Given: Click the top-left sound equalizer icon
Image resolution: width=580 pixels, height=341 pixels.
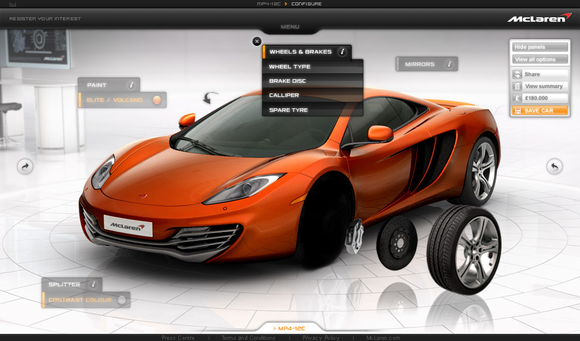Looking at the screenshot, I should [x=12, y=4].
